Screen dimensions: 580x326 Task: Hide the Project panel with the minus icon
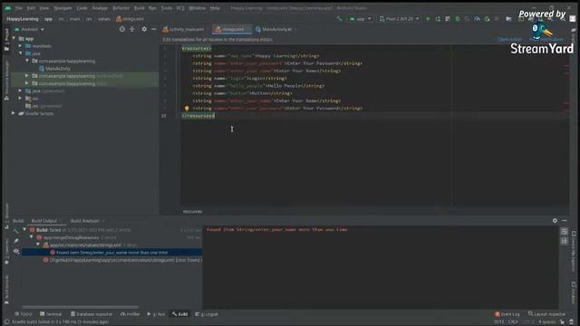(x=154, y=29)
